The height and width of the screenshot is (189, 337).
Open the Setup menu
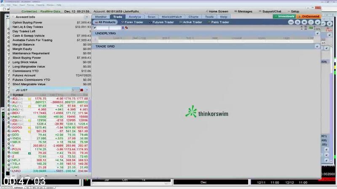[x=293, y=11]
